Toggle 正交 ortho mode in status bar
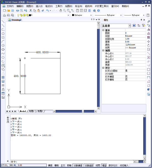Viewport: 152px width, 168px height. point(63,165)
